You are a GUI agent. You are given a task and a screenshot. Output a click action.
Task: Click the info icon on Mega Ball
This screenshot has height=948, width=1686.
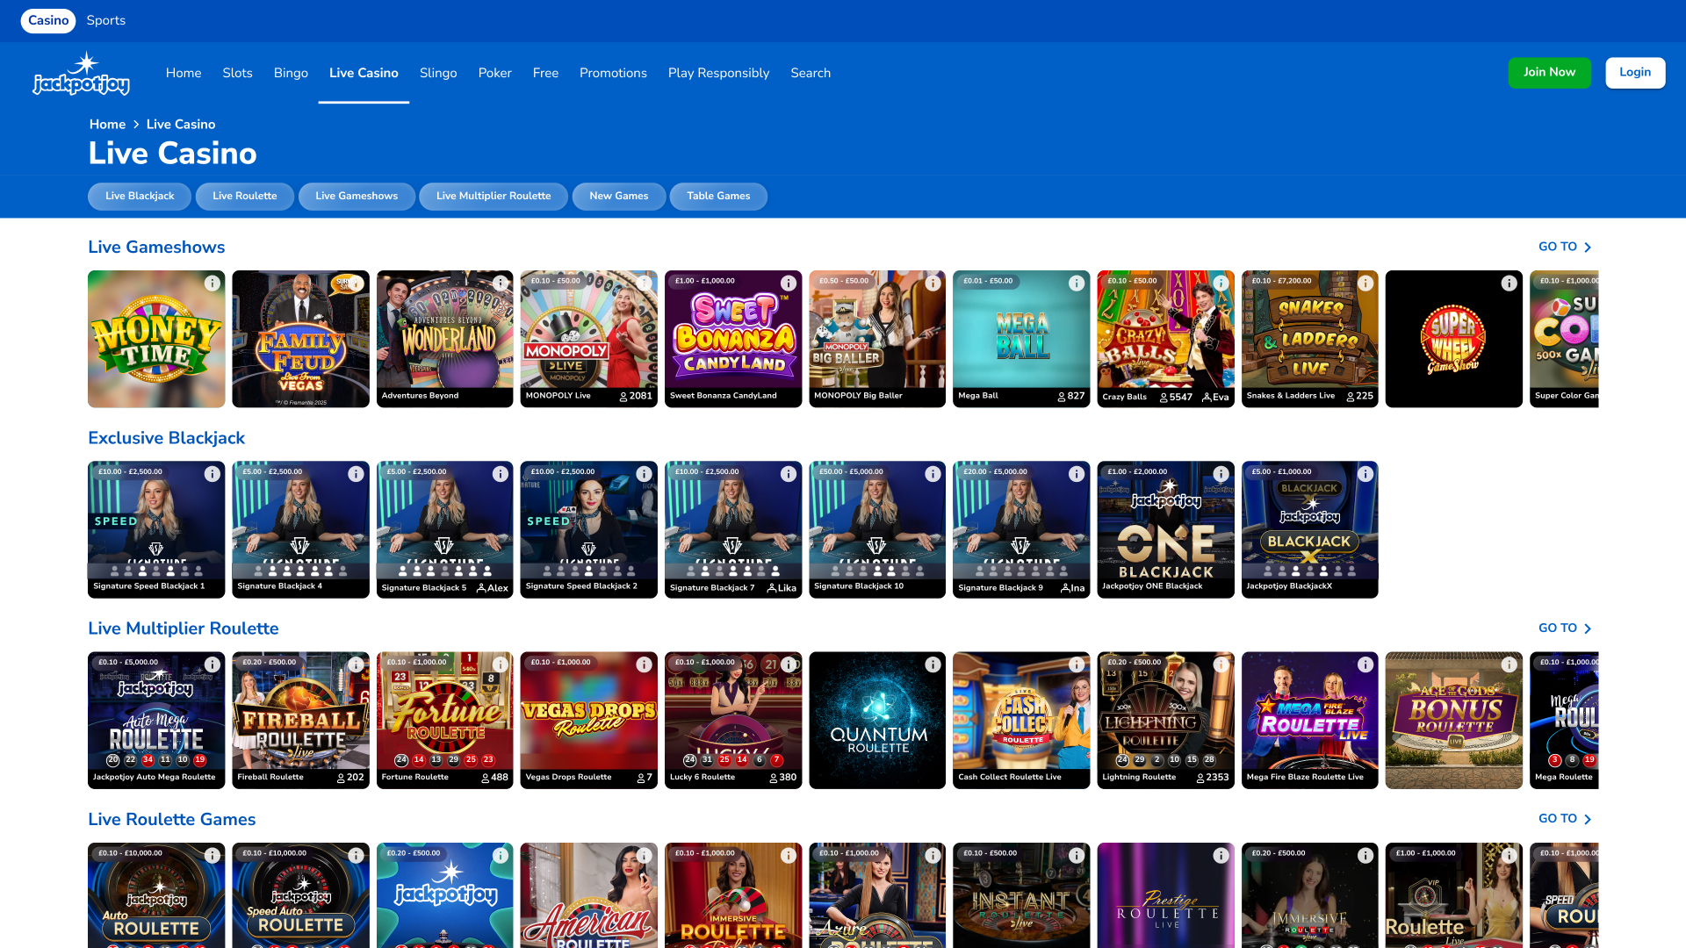(x=1077, y=283)
